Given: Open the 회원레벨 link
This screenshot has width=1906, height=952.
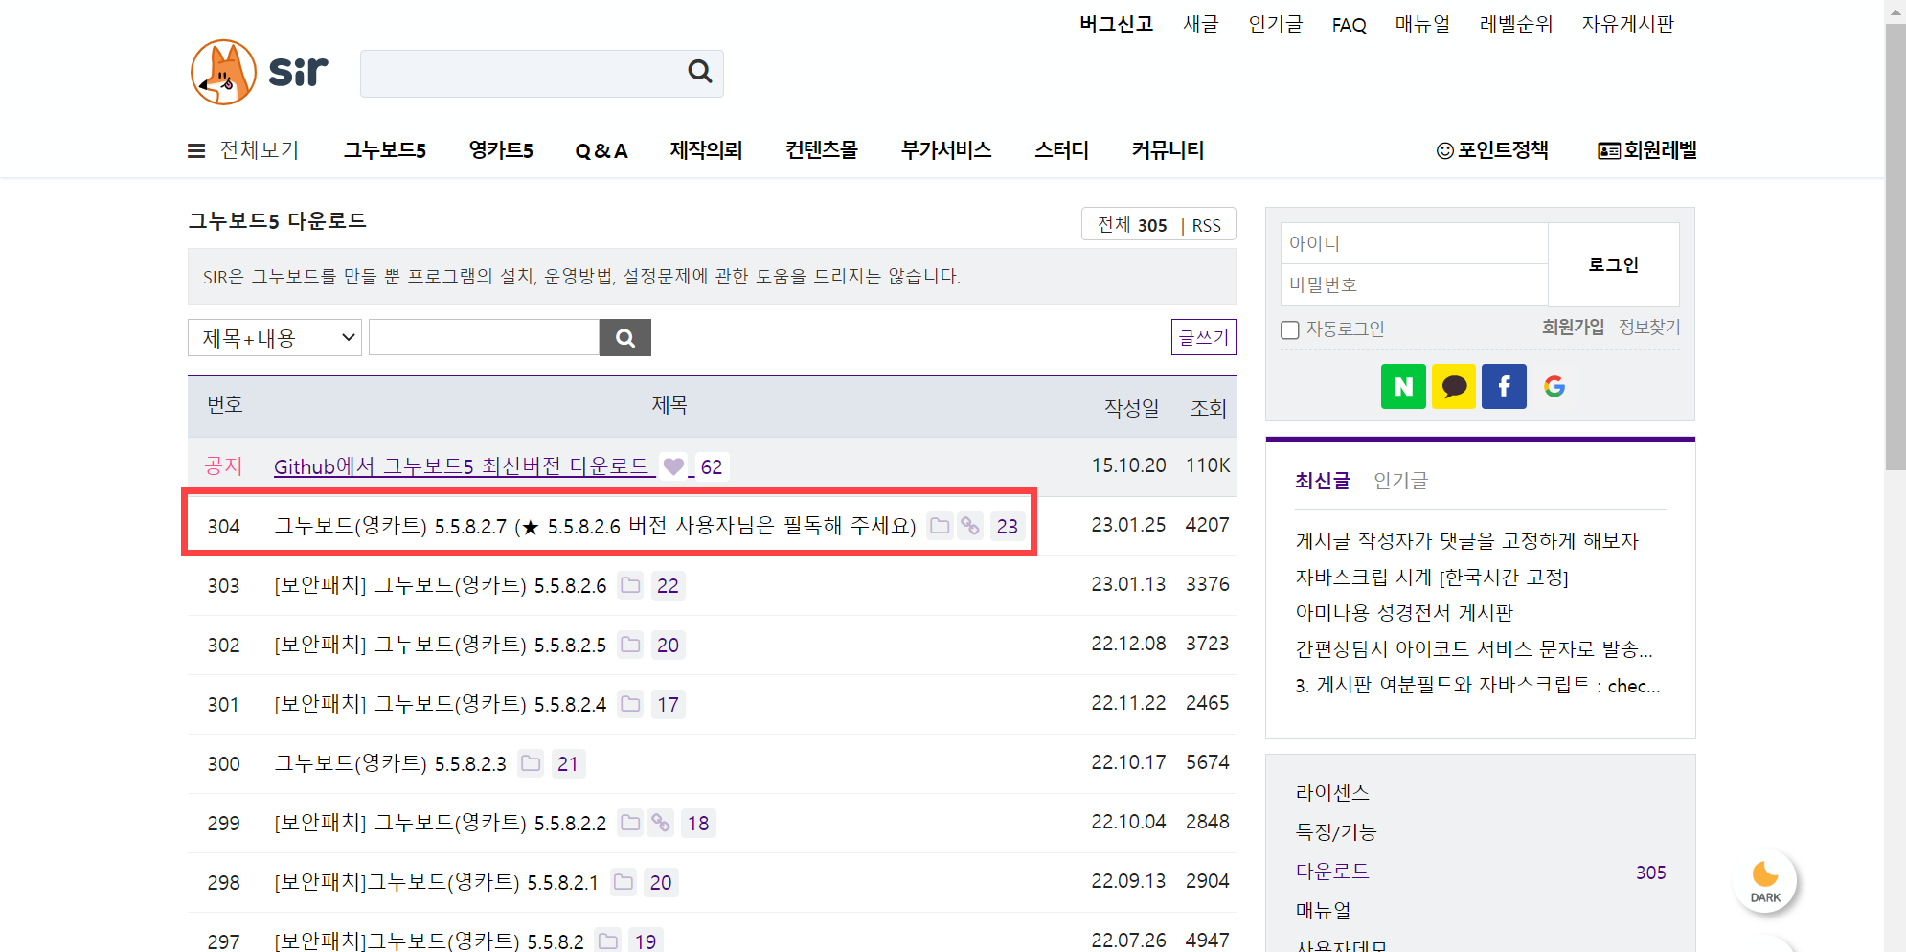Looking at the screenshot, I should click(x=1660, y=150).
